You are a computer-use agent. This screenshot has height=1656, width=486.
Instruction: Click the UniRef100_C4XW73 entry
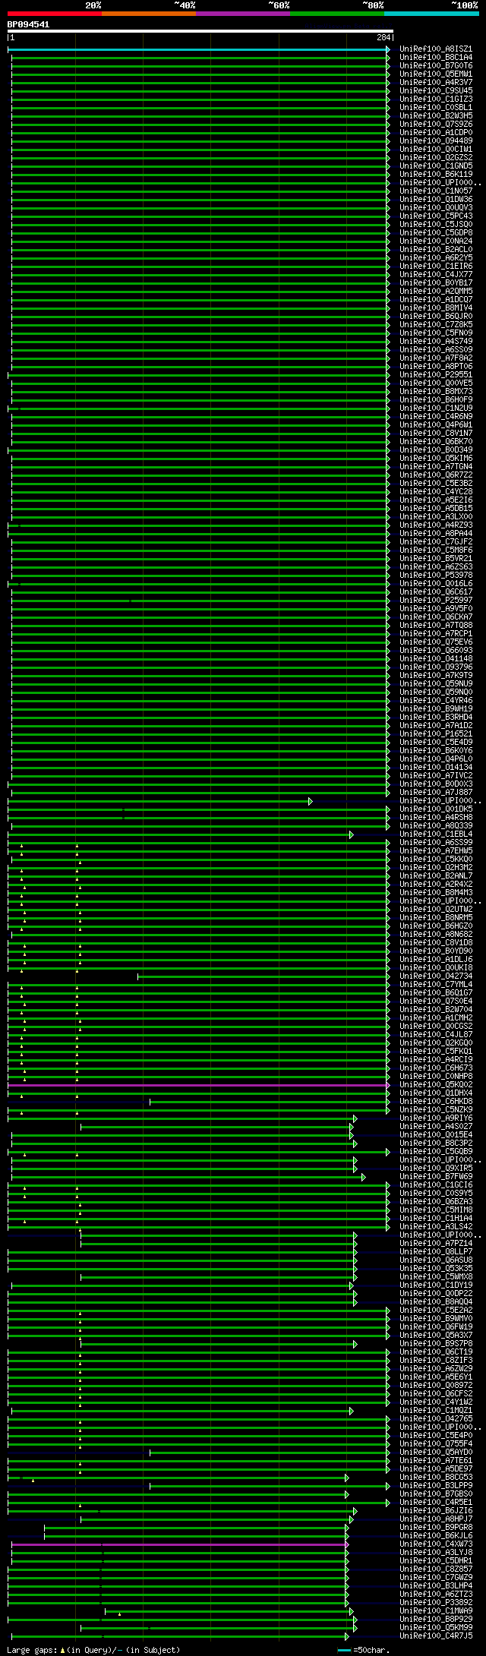436,1544
